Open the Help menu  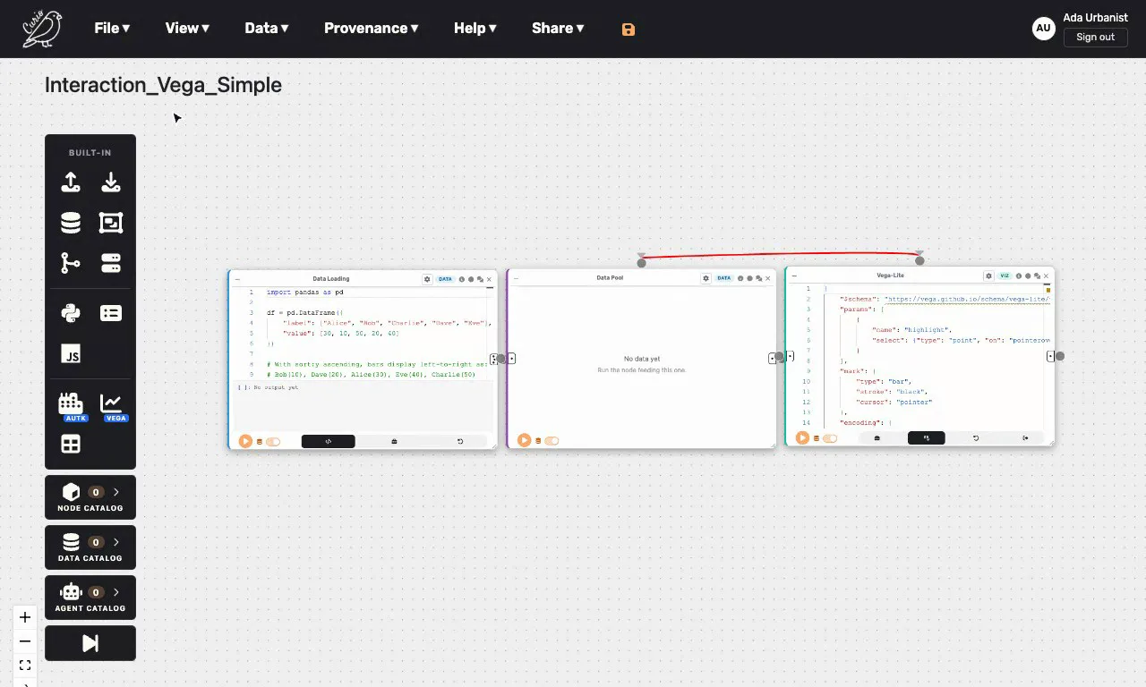pos(475,28)
